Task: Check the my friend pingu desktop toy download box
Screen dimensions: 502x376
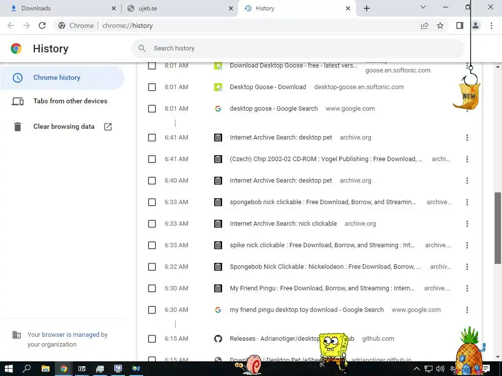Action: click(x=152, y=310)
